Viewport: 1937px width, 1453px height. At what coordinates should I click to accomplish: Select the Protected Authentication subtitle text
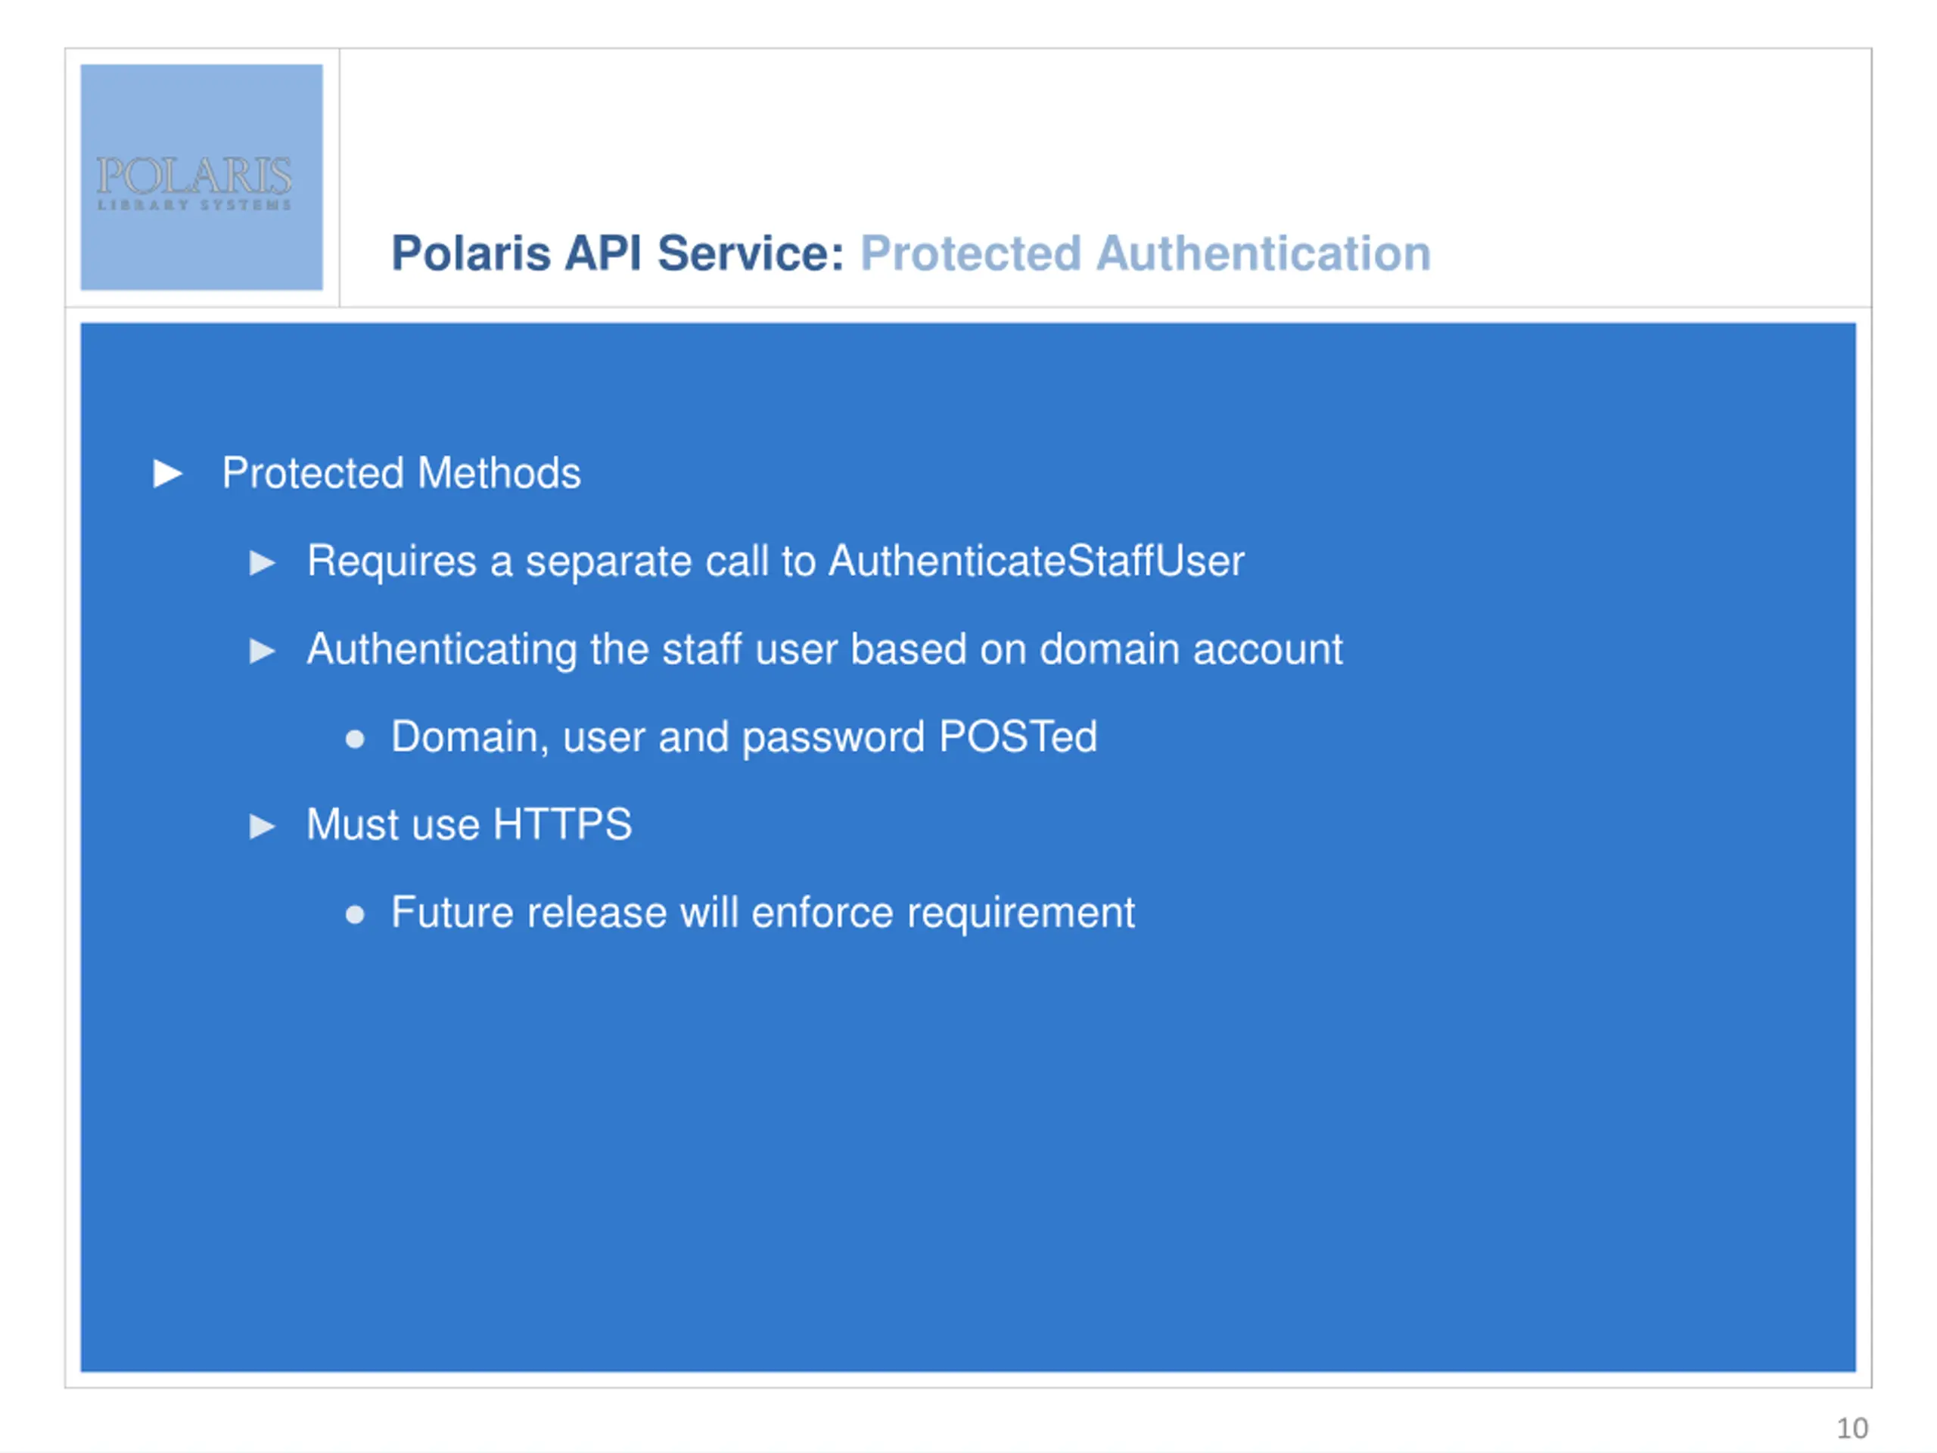(1146, 254)
